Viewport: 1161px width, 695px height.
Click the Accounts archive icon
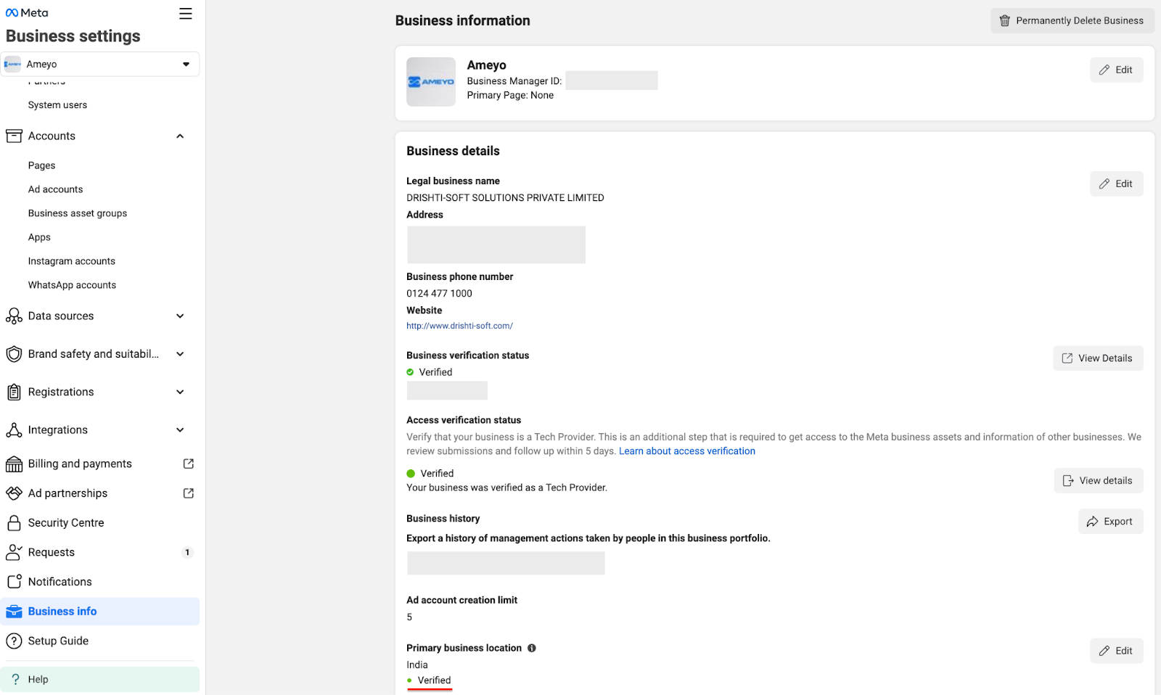pos(14,136)
